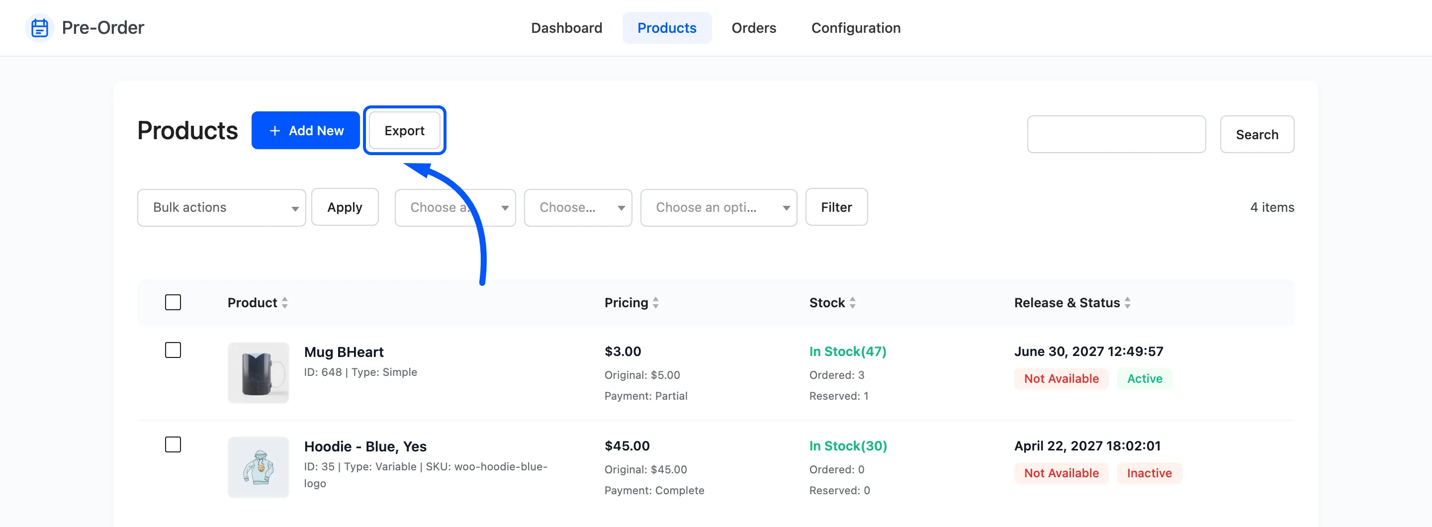Click 'April 22, 2027 18:02:01' release date
Image resolution: width=1432 pixels, height=527 pixels.
pos(1087,446)
